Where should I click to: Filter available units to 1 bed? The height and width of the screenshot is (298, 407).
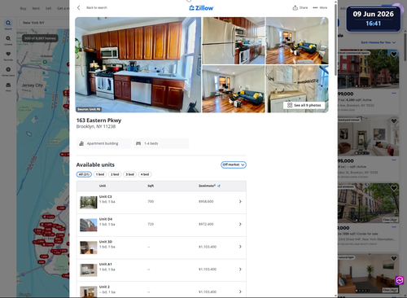coord(100,174)
